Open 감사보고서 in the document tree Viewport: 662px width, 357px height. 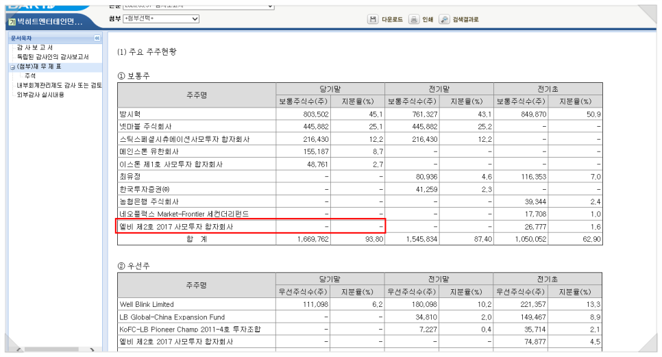pos(35,47)
